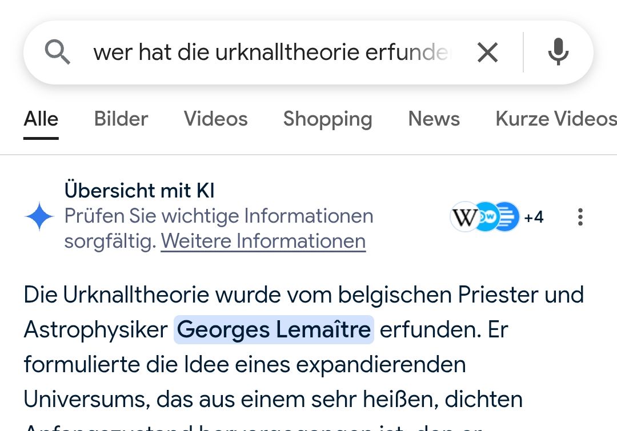Image resolution: width=617 pixels, height=431 pixels.
Task: Click the magnifying glass search icon
Action: (57, 53)
